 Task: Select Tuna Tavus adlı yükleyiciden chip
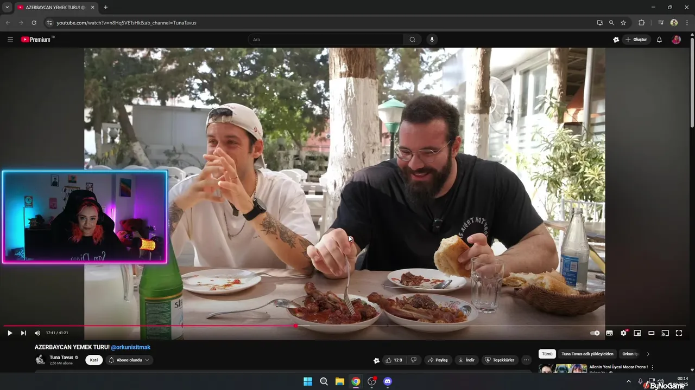(x=587, y=354)
